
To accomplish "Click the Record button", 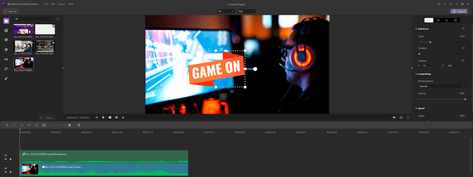I will 11,11.
